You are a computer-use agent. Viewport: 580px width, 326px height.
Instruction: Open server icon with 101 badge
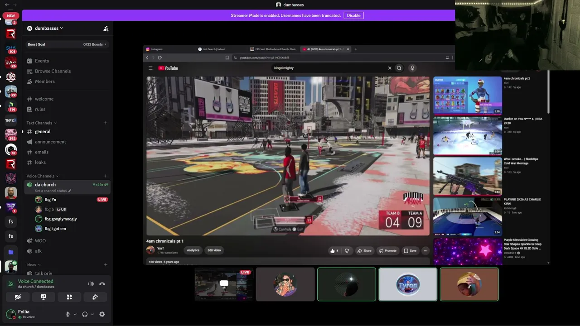11,49
